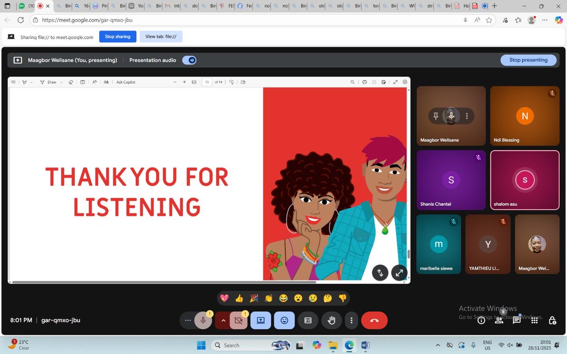Open Microsoft Word from taskbar
567x354 pixels.
tap(365, 345)
